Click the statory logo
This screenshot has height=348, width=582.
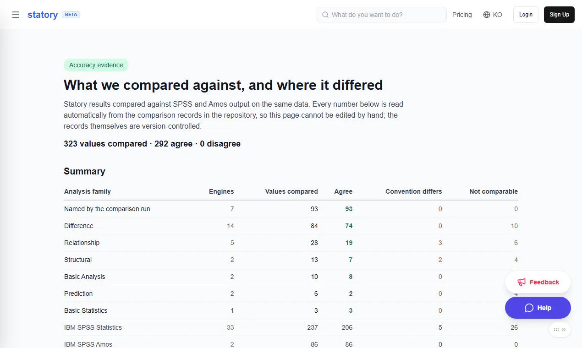point(43,15)
